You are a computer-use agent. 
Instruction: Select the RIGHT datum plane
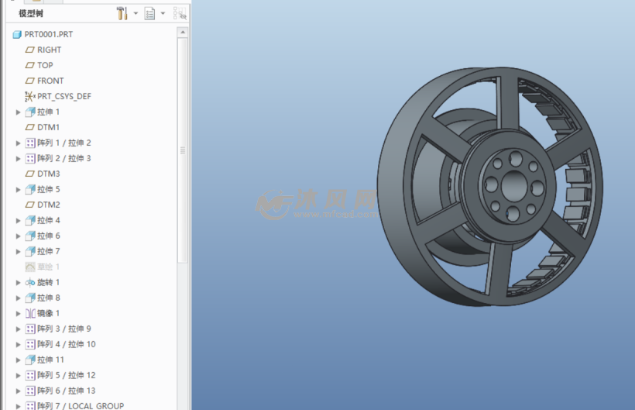[x=49, y=50]
